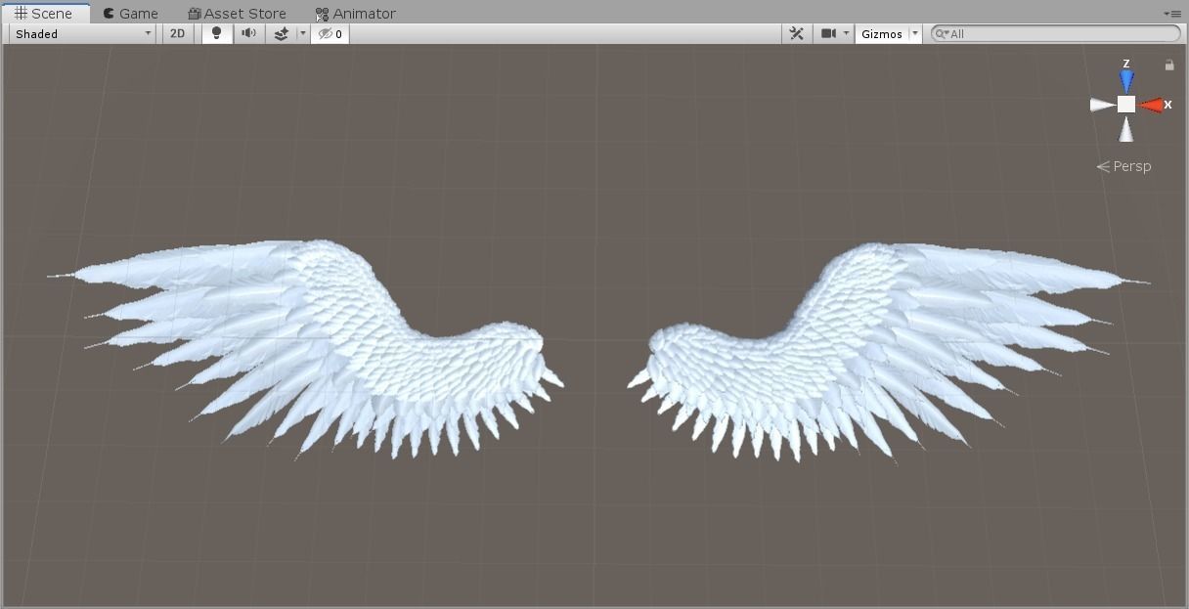Viewport: 1189px width, 609px height.
Task: Open the Game tab
Action: click(131, 14)
